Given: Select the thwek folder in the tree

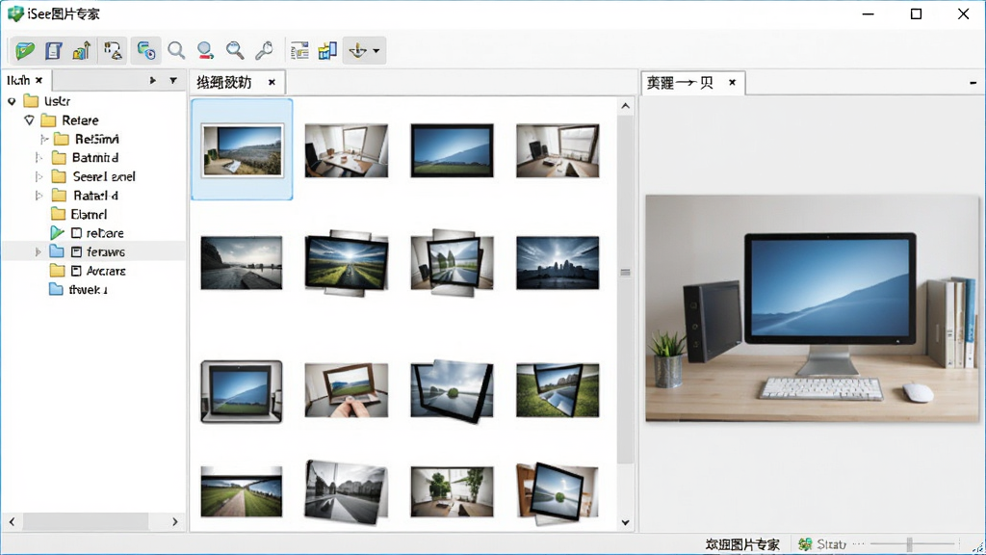Looking at the screenshot, I should click(x=79, y=289).
